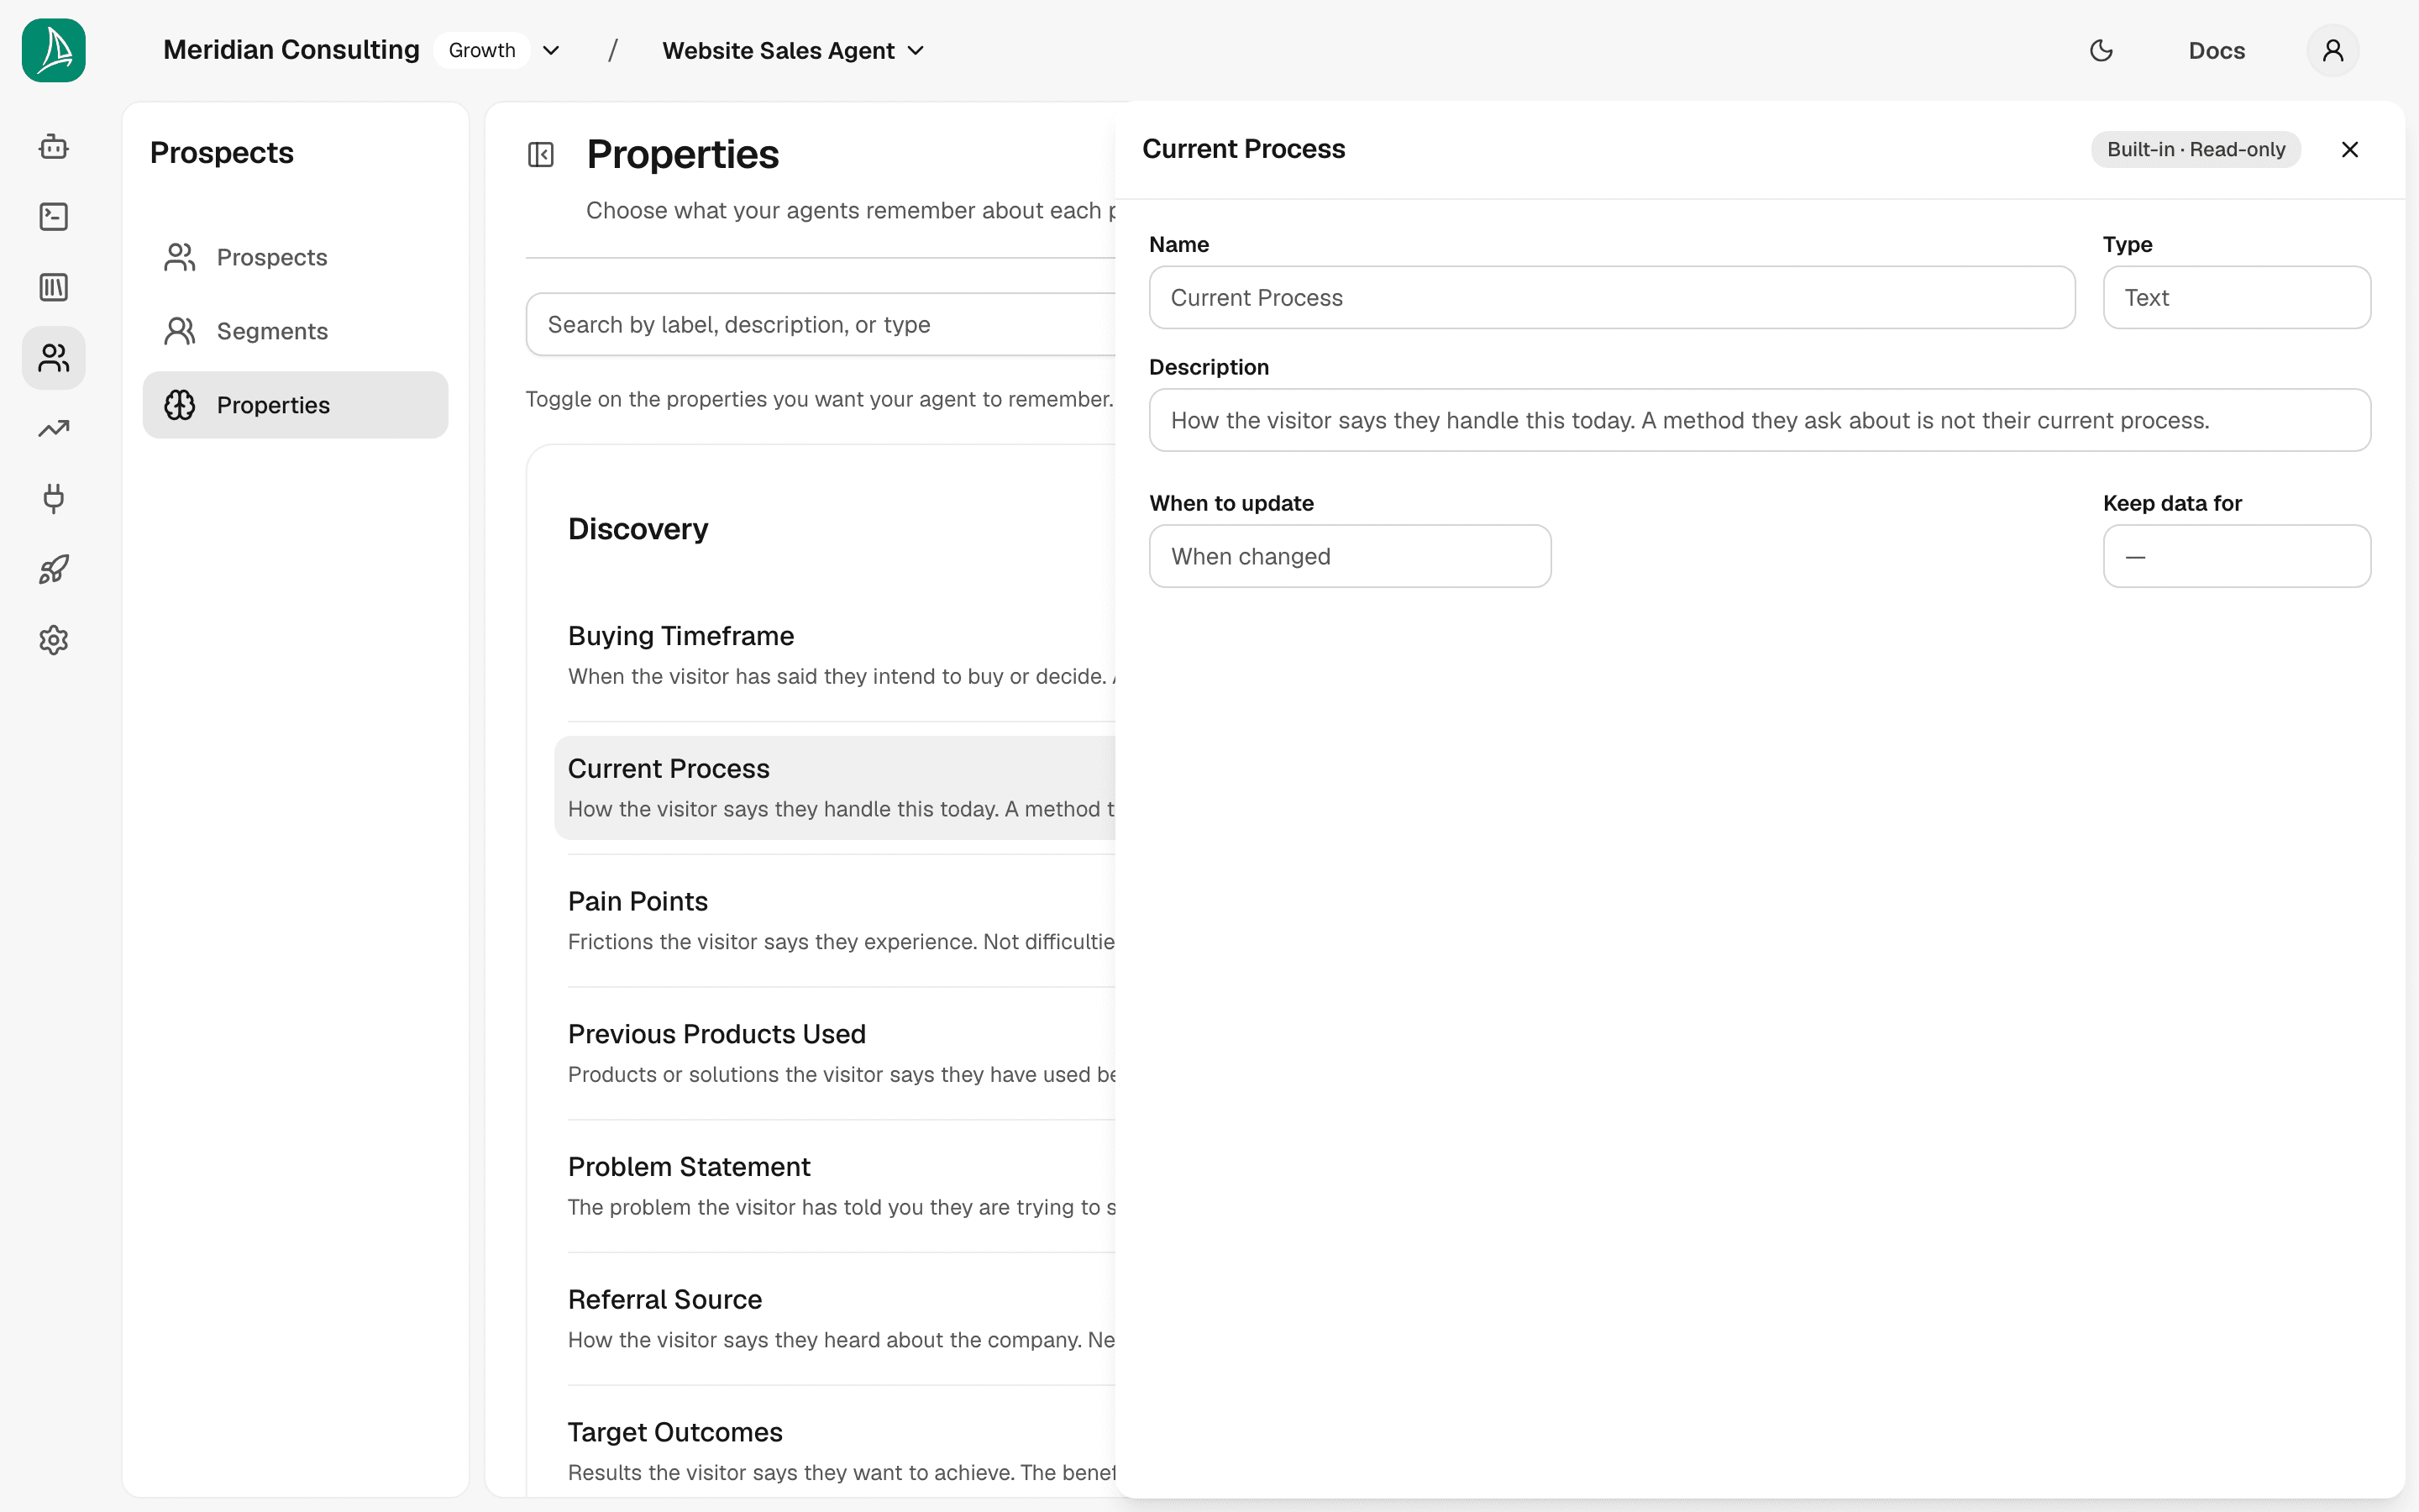The image size is (2419, 1512).
Task: Open the user account avatar icon
Action: [2333, 50]
